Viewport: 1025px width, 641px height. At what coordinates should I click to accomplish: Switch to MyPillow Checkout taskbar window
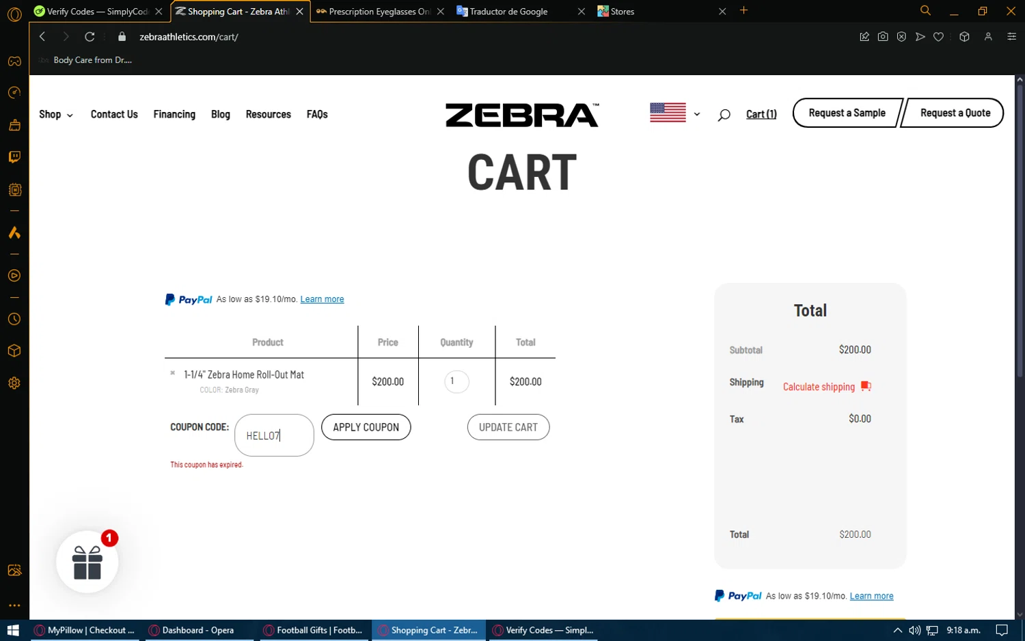85,630
